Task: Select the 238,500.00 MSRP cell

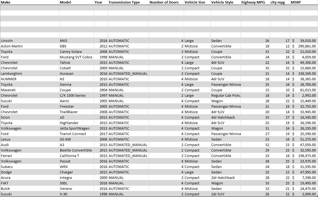Action: [x=304, y=73]
